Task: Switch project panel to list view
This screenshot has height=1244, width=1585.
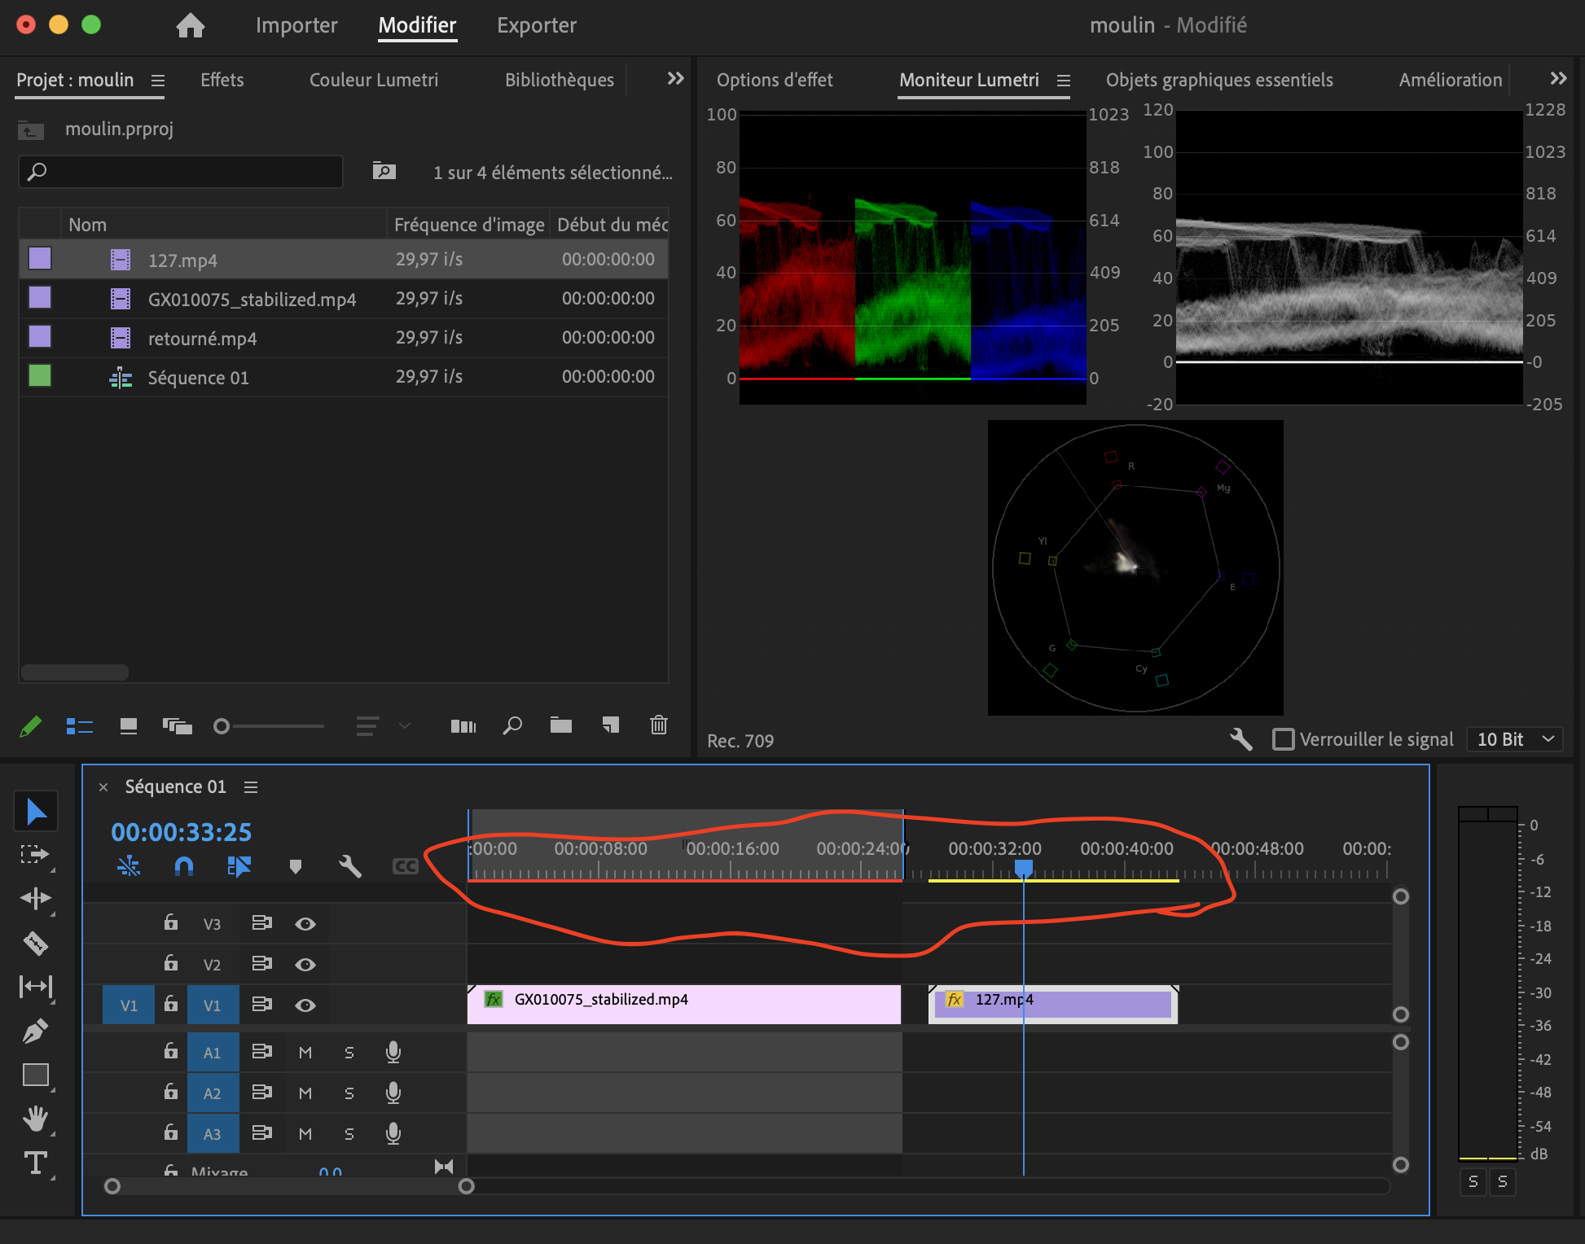Action: (80, 726)
